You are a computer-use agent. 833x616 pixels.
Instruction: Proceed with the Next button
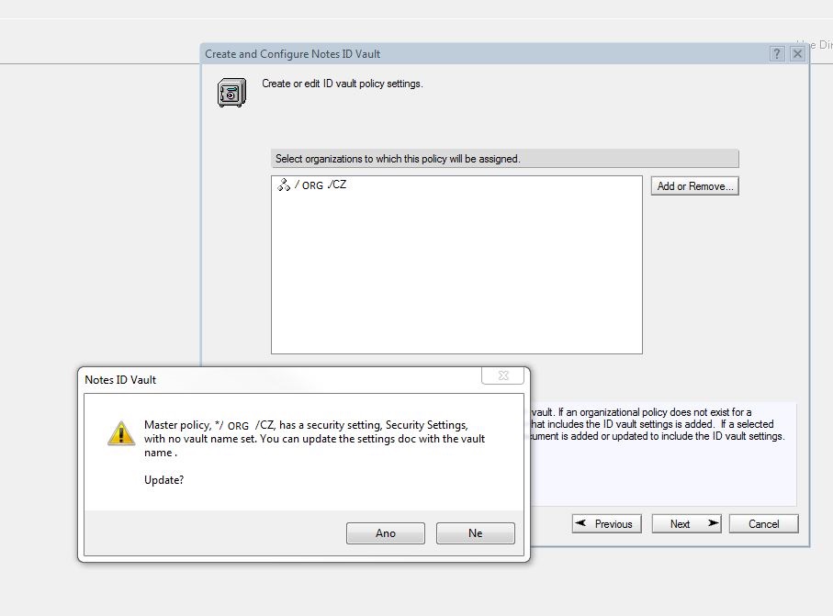(686, 523)
